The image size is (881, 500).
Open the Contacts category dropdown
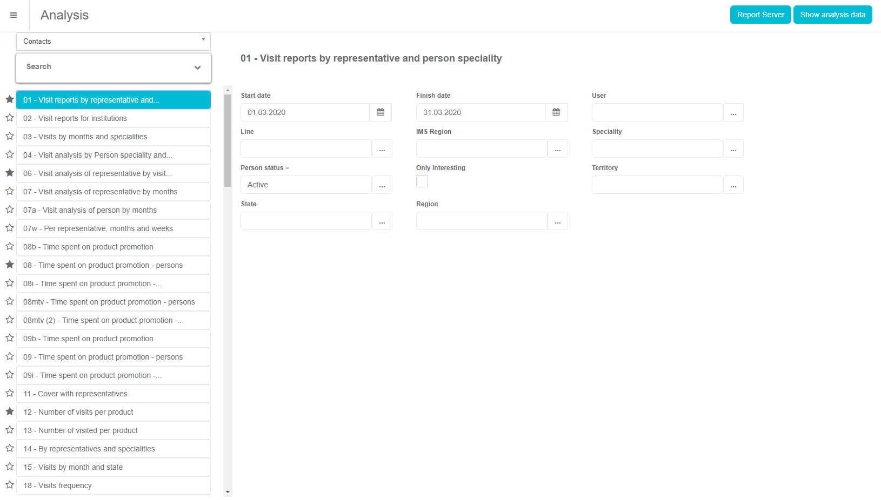[113, 41]
